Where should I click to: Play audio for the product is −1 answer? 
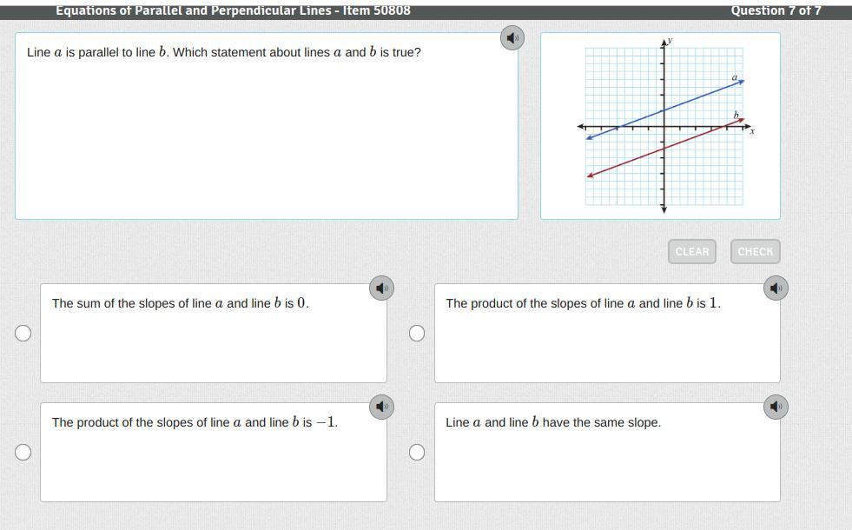(x=381, y=407)
